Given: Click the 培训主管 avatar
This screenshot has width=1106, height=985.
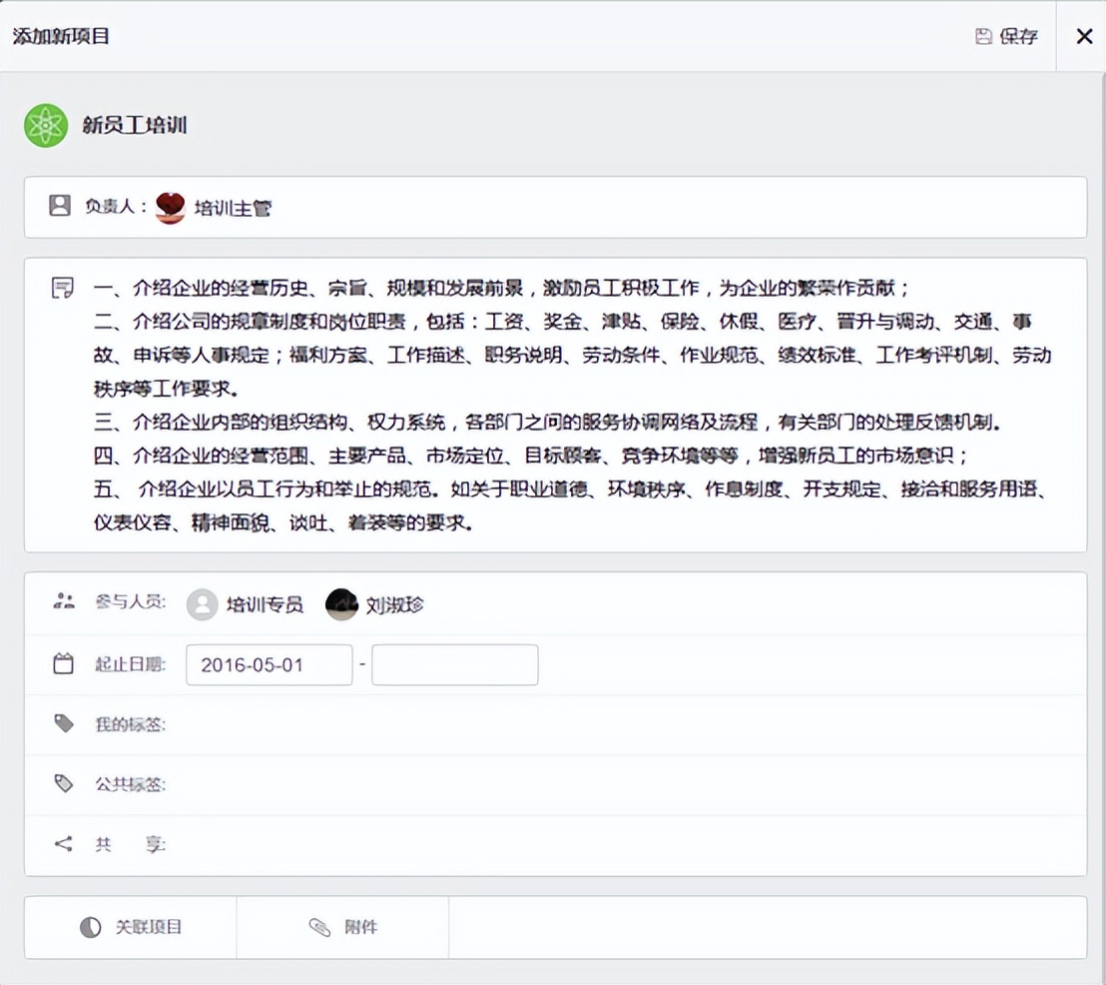Looking at the screenshot, I should (x=170, y=207).
